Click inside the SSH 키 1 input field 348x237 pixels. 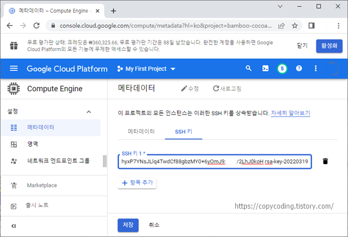tap(215, 161)
